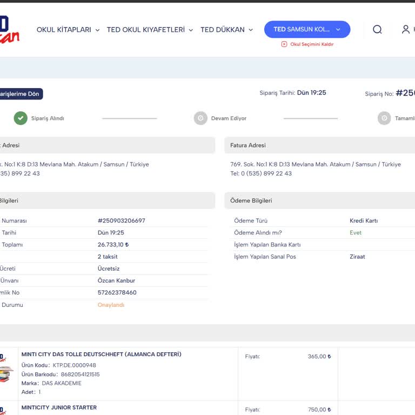Click the Onaylandı order status text
This screenshot has width=415, height=415.
pyautogui.click(x=111, y=305)
